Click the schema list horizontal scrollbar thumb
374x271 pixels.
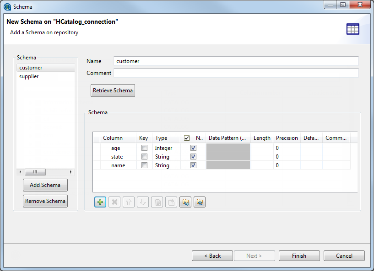pyautogui.click(x=35, y=172)
